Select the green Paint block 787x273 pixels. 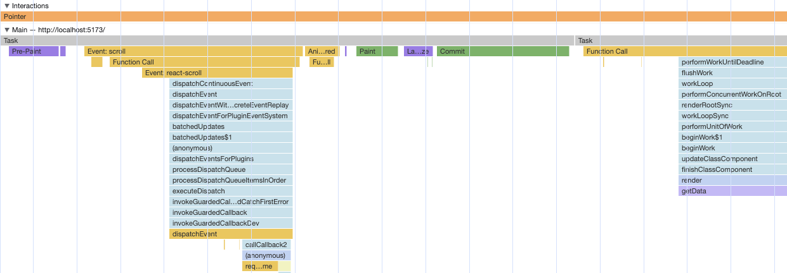(x=377, y=51)
